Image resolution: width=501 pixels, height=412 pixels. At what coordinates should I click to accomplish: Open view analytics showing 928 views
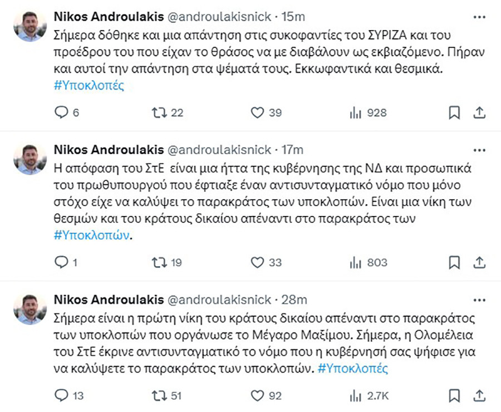(357, 112)
